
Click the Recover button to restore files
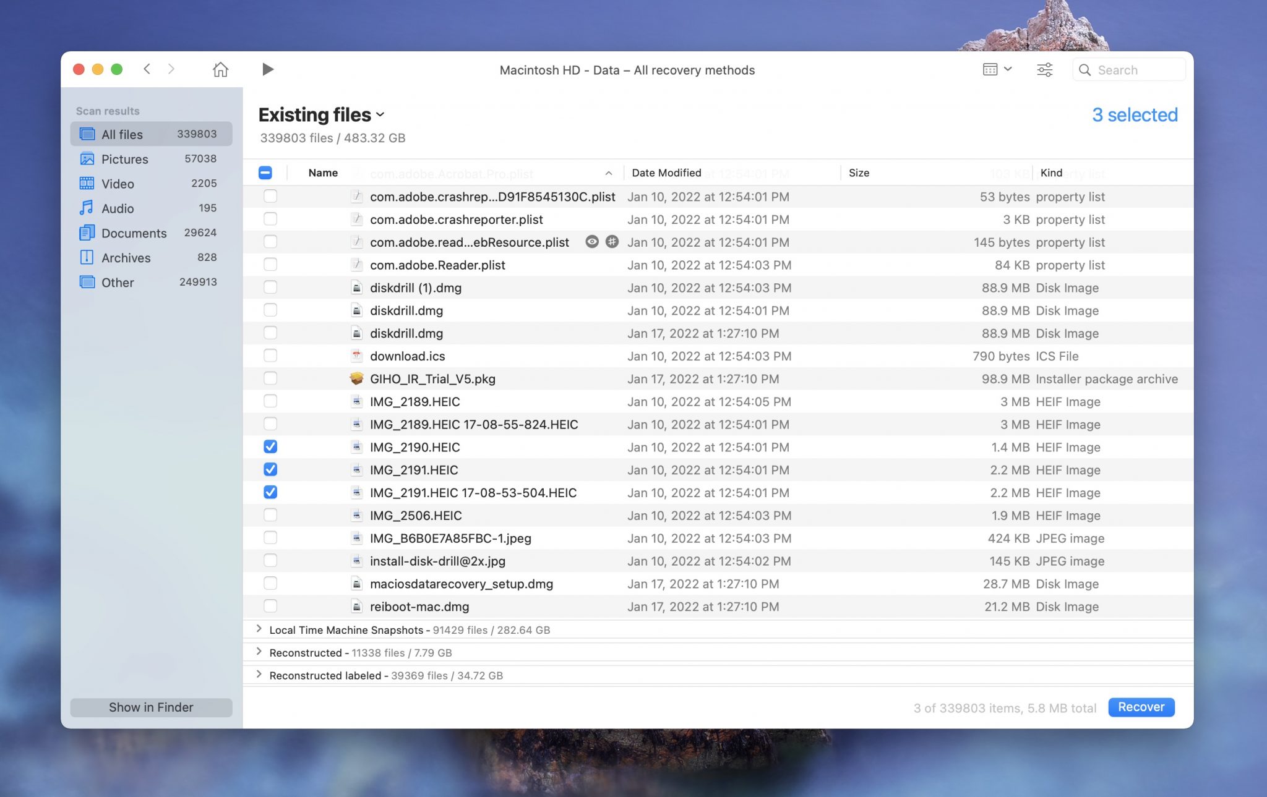1141,707
